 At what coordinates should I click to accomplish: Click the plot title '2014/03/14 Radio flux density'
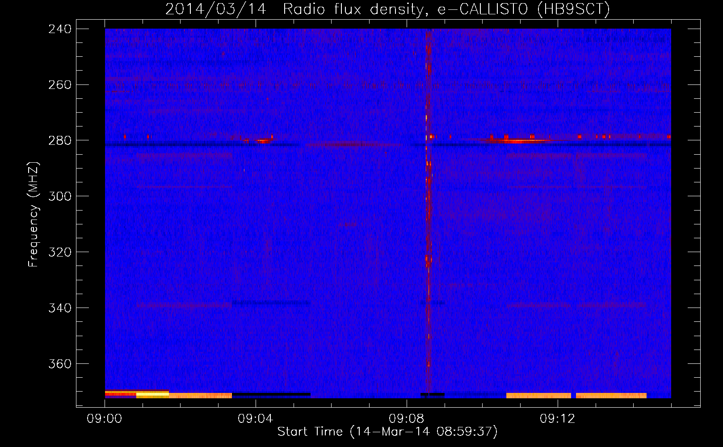click(294, 9)
